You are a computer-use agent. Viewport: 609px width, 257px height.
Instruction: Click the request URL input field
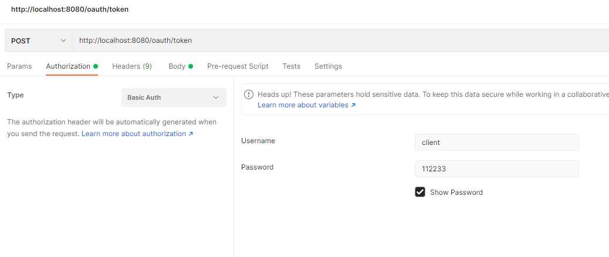(340, 40)
